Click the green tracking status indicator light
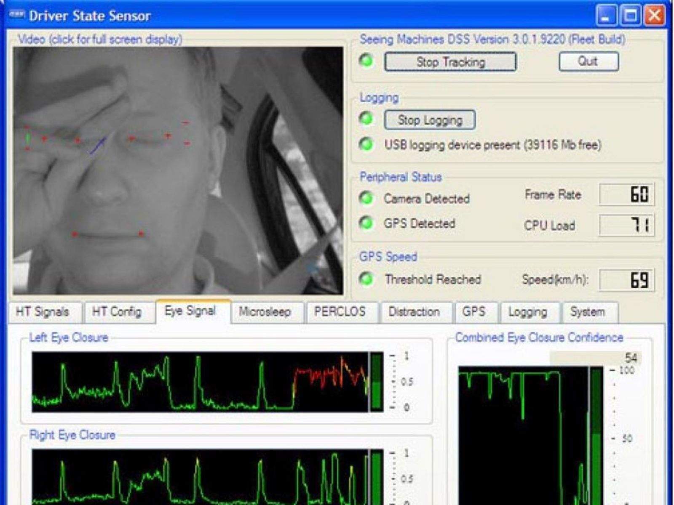Viewport: 674px width, 505px height. (x=366, y=61)
